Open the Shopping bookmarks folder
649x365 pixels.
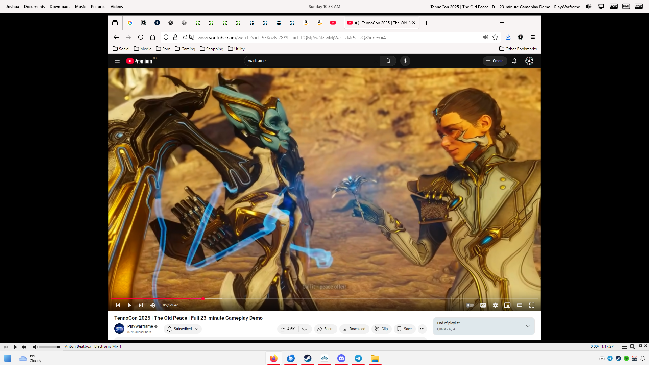[212, 49]
